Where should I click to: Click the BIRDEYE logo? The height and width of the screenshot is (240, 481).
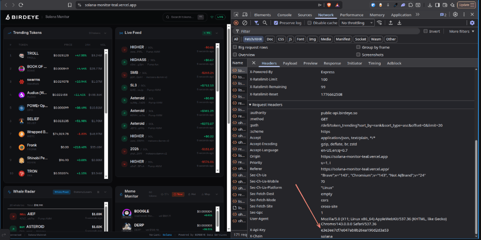tap(22, 17)
